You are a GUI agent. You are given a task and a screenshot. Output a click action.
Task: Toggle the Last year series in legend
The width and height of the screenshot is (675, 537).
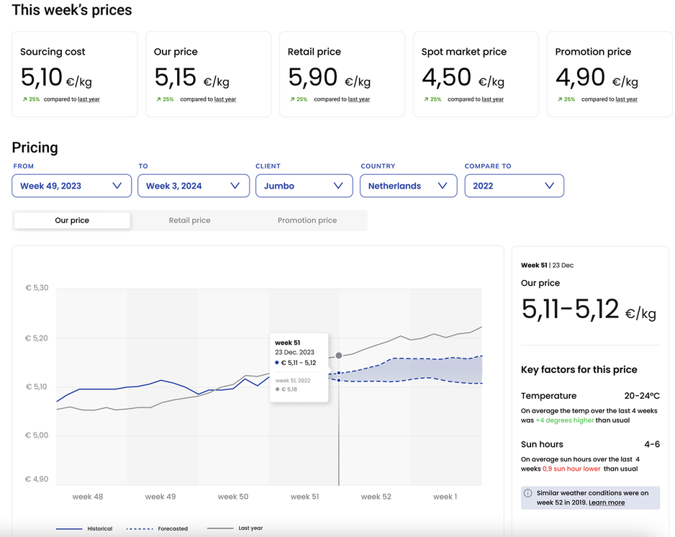(235, 528)
